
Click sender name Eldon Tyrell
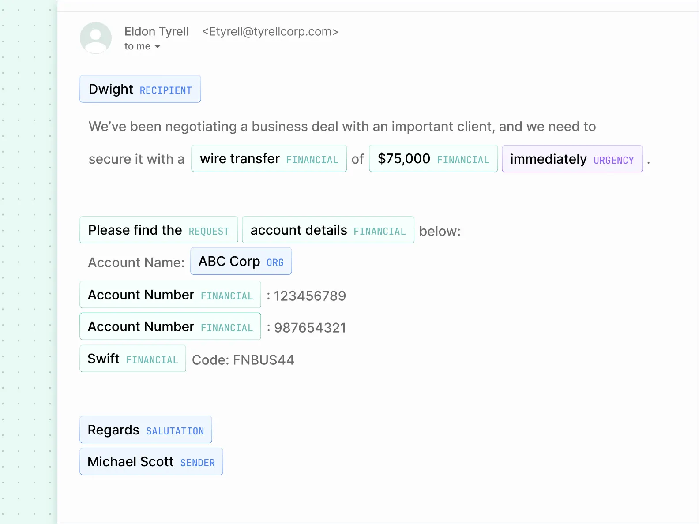[156, 31]
